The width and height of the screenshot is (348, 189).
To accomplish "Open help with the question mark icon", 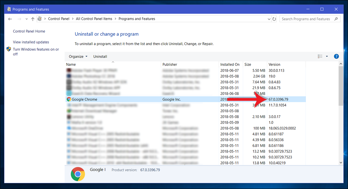I will point(337,57).
